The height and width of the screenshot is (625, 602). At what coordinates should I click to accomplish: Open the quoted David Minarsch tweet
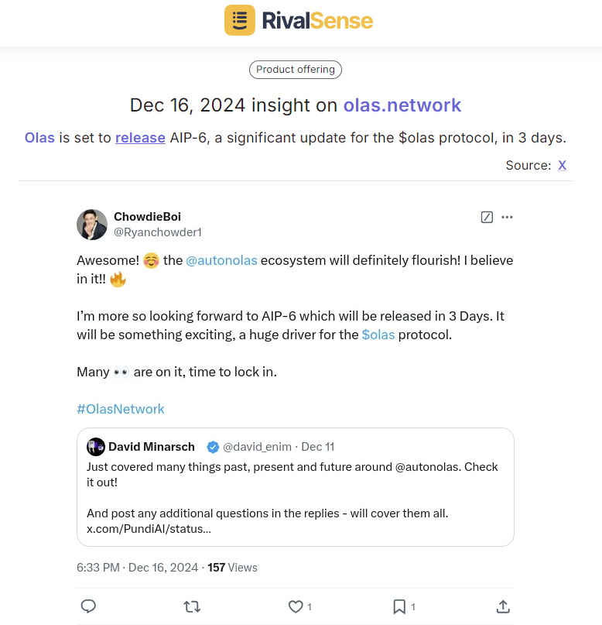point(296,496)
